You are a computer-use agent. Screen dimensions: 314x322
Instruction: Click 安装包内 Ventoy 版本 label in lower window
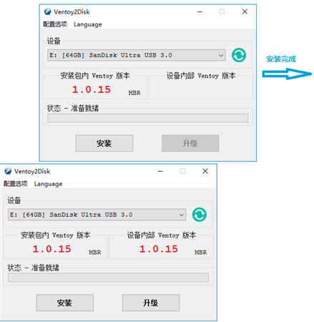[56, 235]
